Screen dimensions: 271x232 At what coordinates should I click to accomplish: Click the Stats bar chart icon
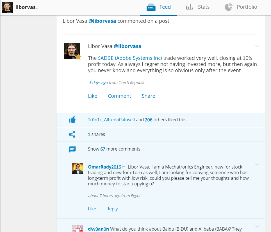pos(190,7)
